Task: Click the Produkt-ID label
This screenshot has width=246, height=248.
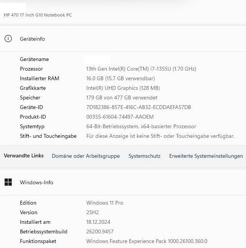Action: (x=33, y=117)
